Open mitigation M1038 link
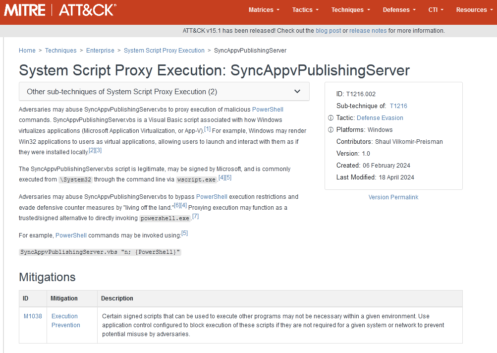 (x=33, y=316)
